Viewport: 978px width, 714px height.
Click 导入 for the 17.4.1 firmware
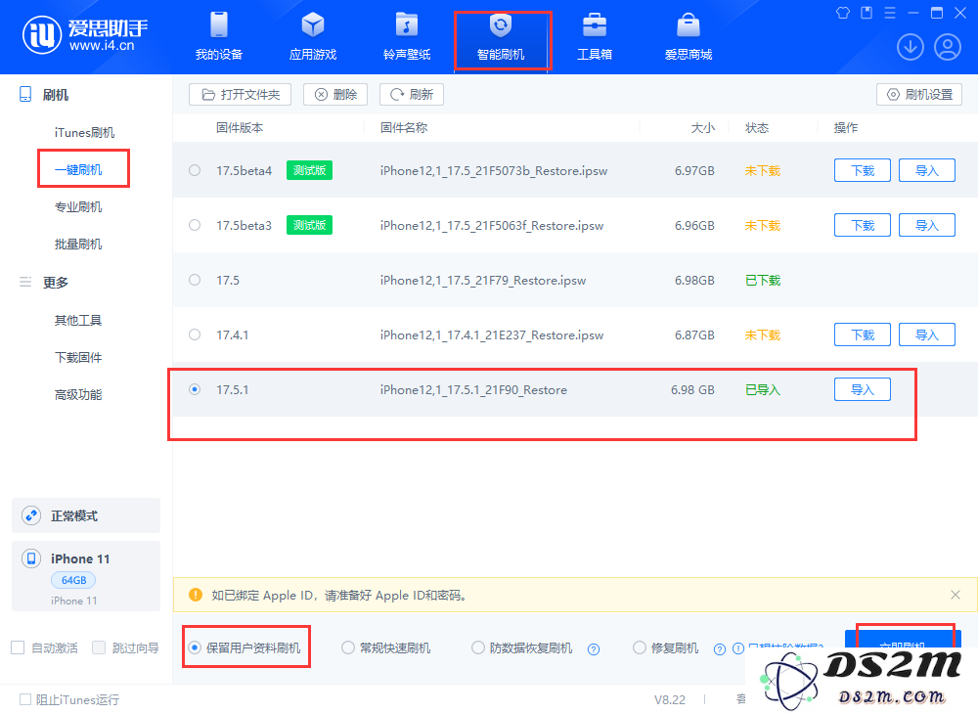[927, 335]
